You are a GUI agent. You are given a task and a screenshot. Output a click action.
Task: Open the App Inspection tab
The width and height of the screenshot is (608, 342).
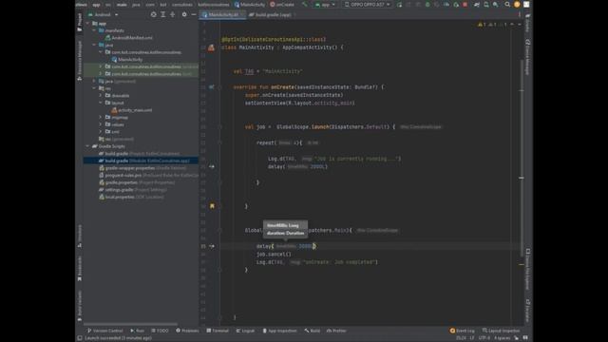279,331
